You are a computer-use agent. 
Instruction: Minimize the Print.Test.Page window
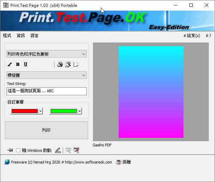[176, 5]
